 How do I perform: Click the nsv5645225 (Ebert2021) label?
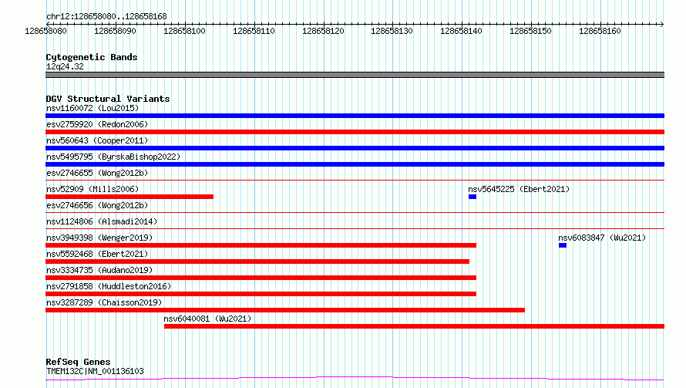(519, 189)
